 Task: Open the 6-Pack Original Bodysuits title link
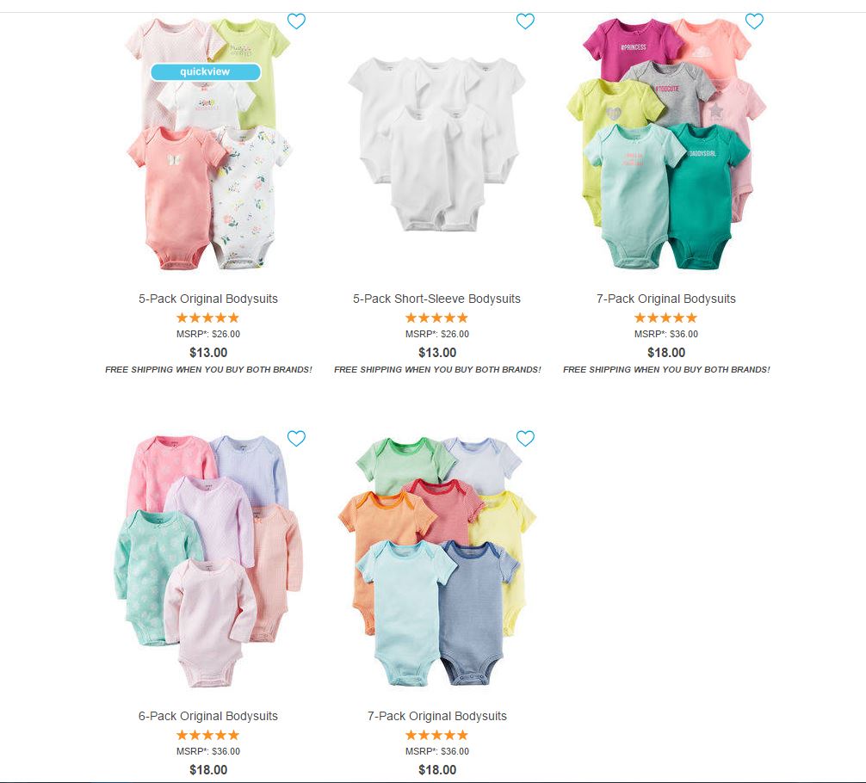pos(208,716)
